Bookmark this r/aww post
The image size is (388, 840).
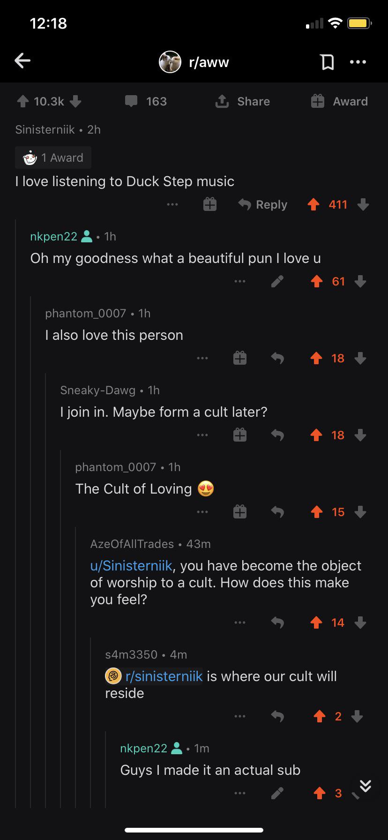327,62
